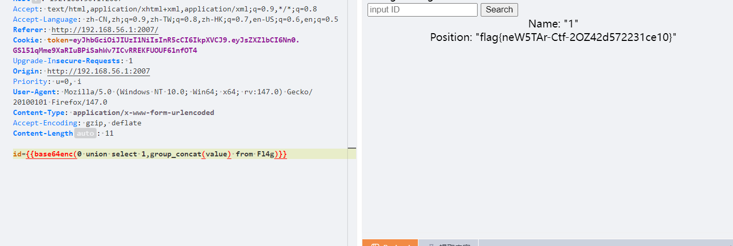733x246 pixels.
Task: Switch to the grey bottom tab with the pin icon
Action: point(449,243)
